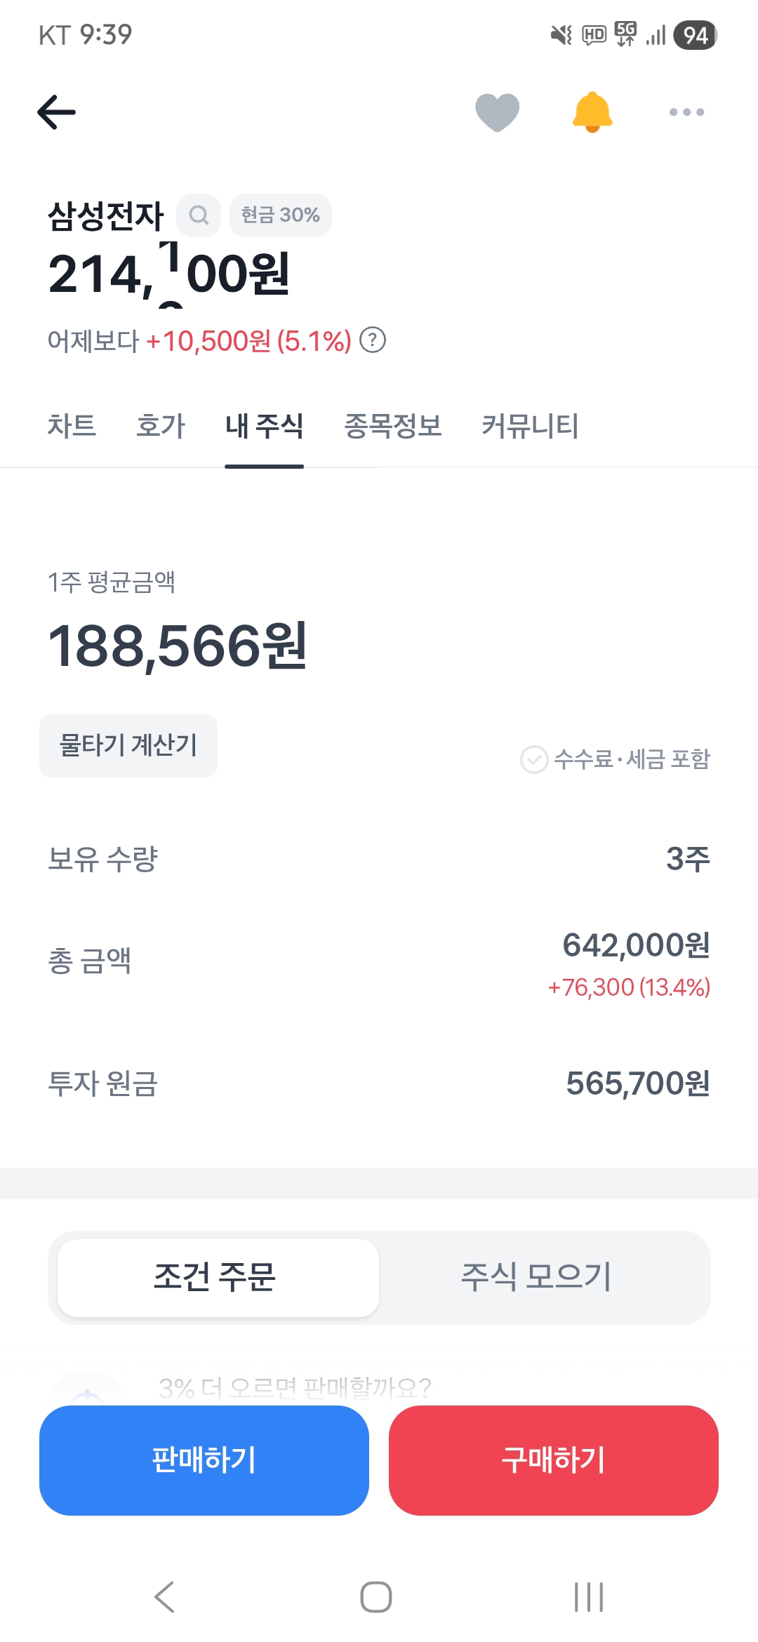Open the 커뮤니티 tab
This screenshot has height=1642, width=758.
tap(530, 426)
